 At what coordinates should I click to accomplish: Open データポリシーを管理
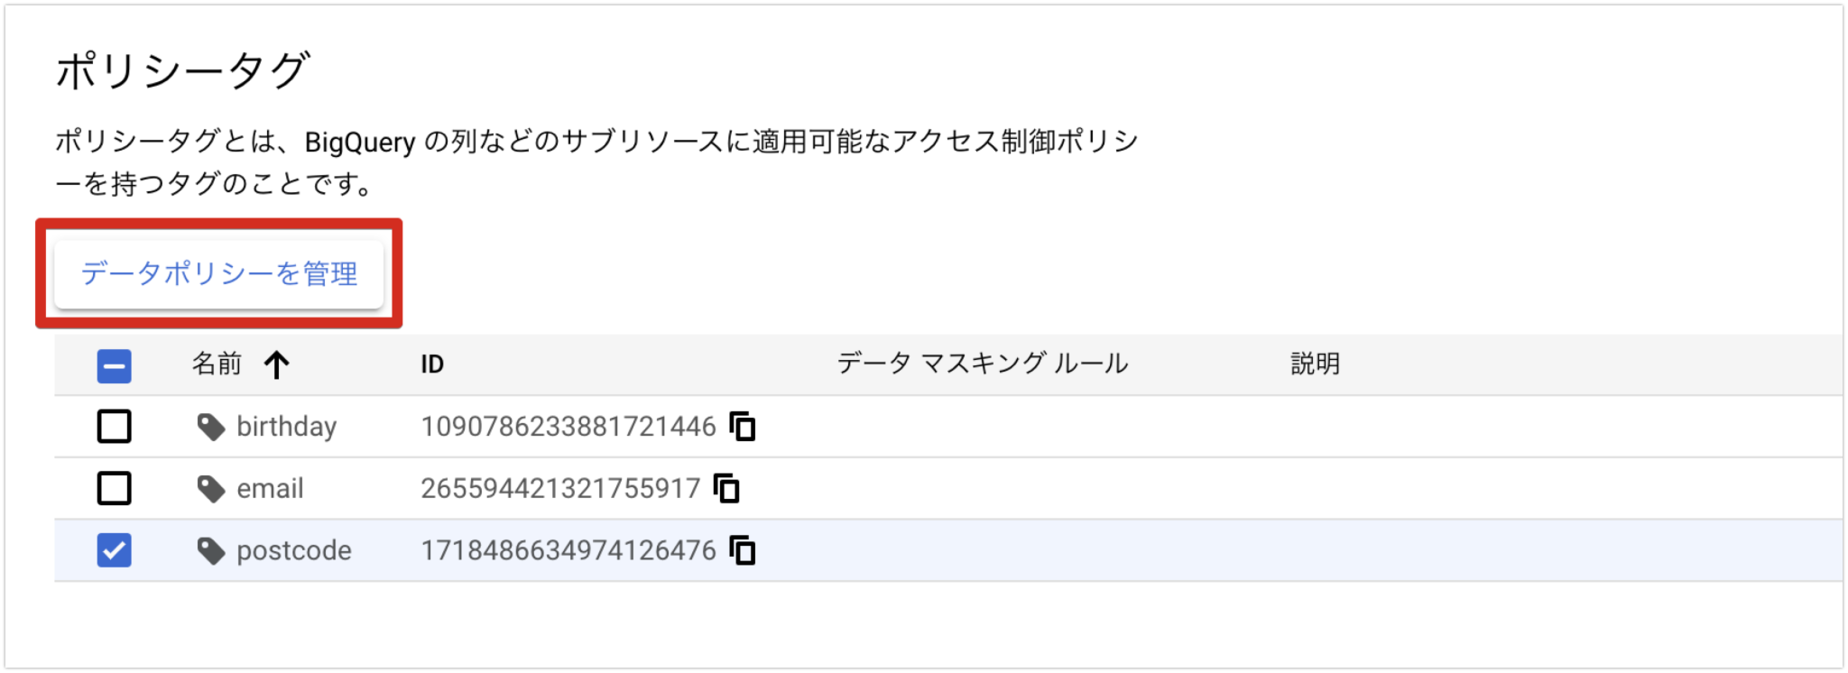click(220, 274)
